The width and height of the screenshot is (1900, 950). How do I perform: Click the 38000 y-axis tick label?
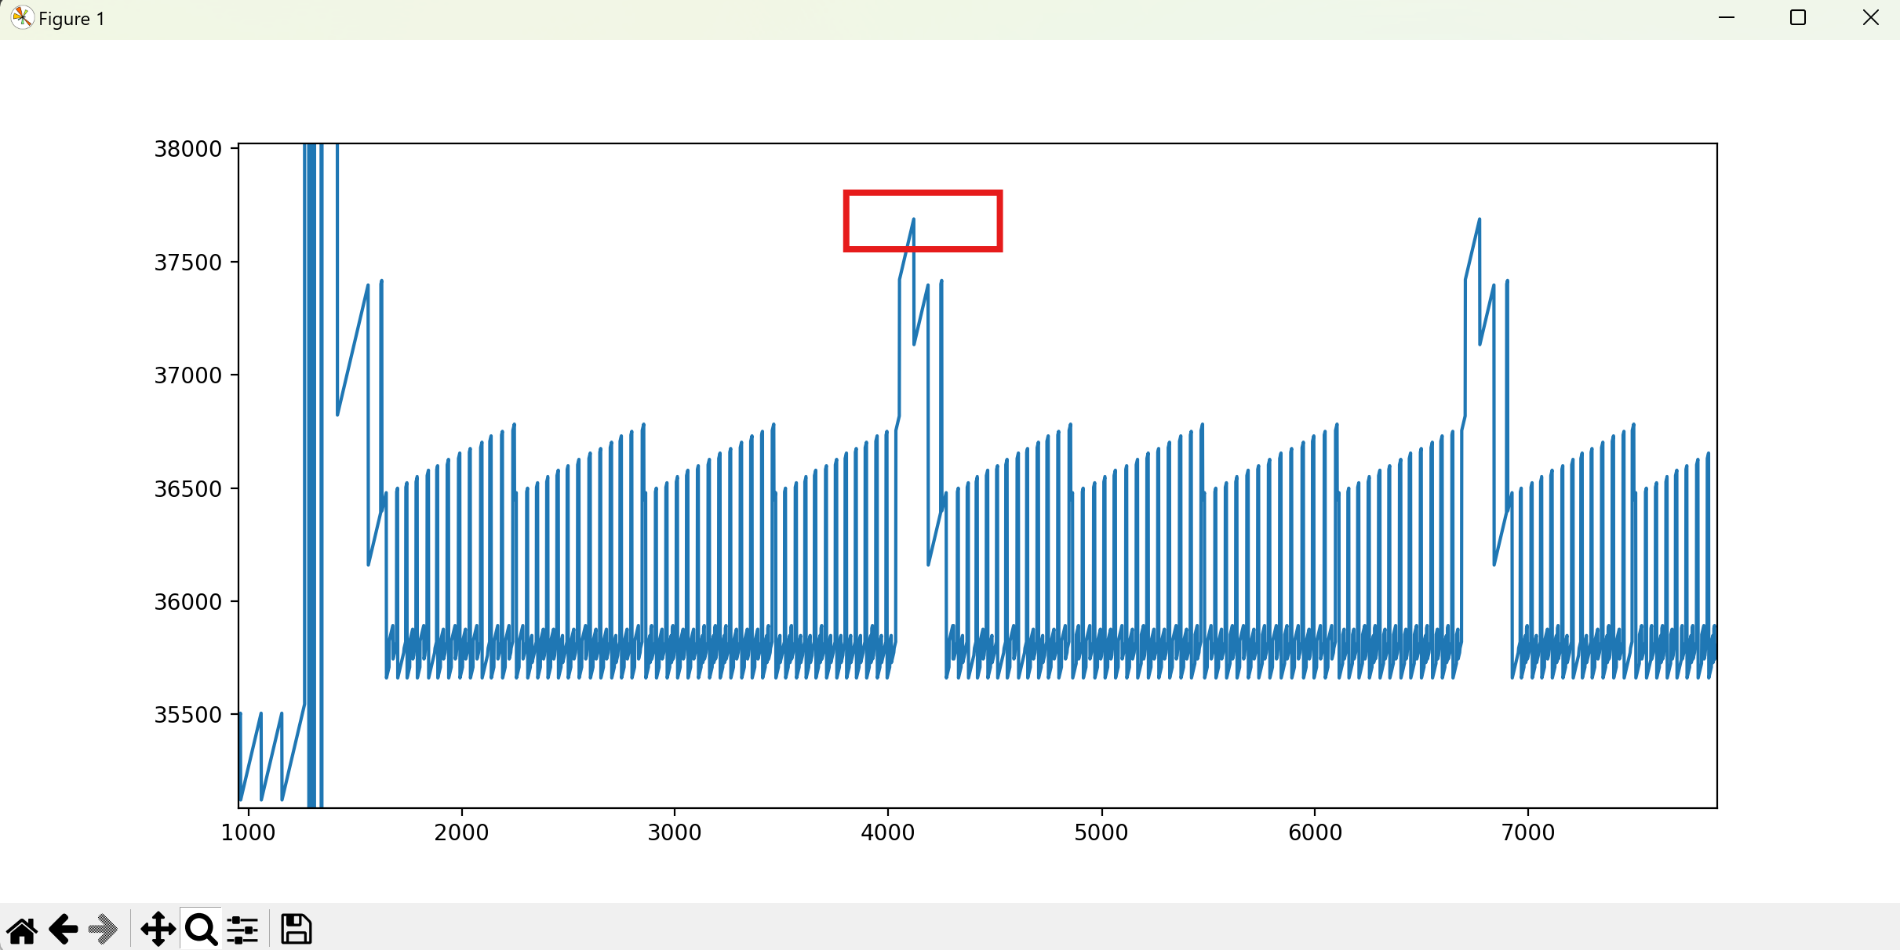coord(187,149)
